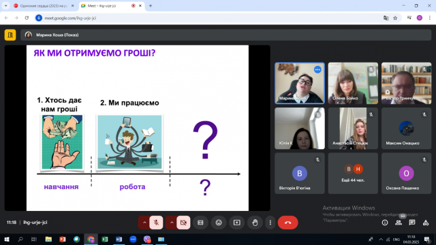Open chat with everyone panel
Viewport: 436px width, 245px height.
coord(412,223)
